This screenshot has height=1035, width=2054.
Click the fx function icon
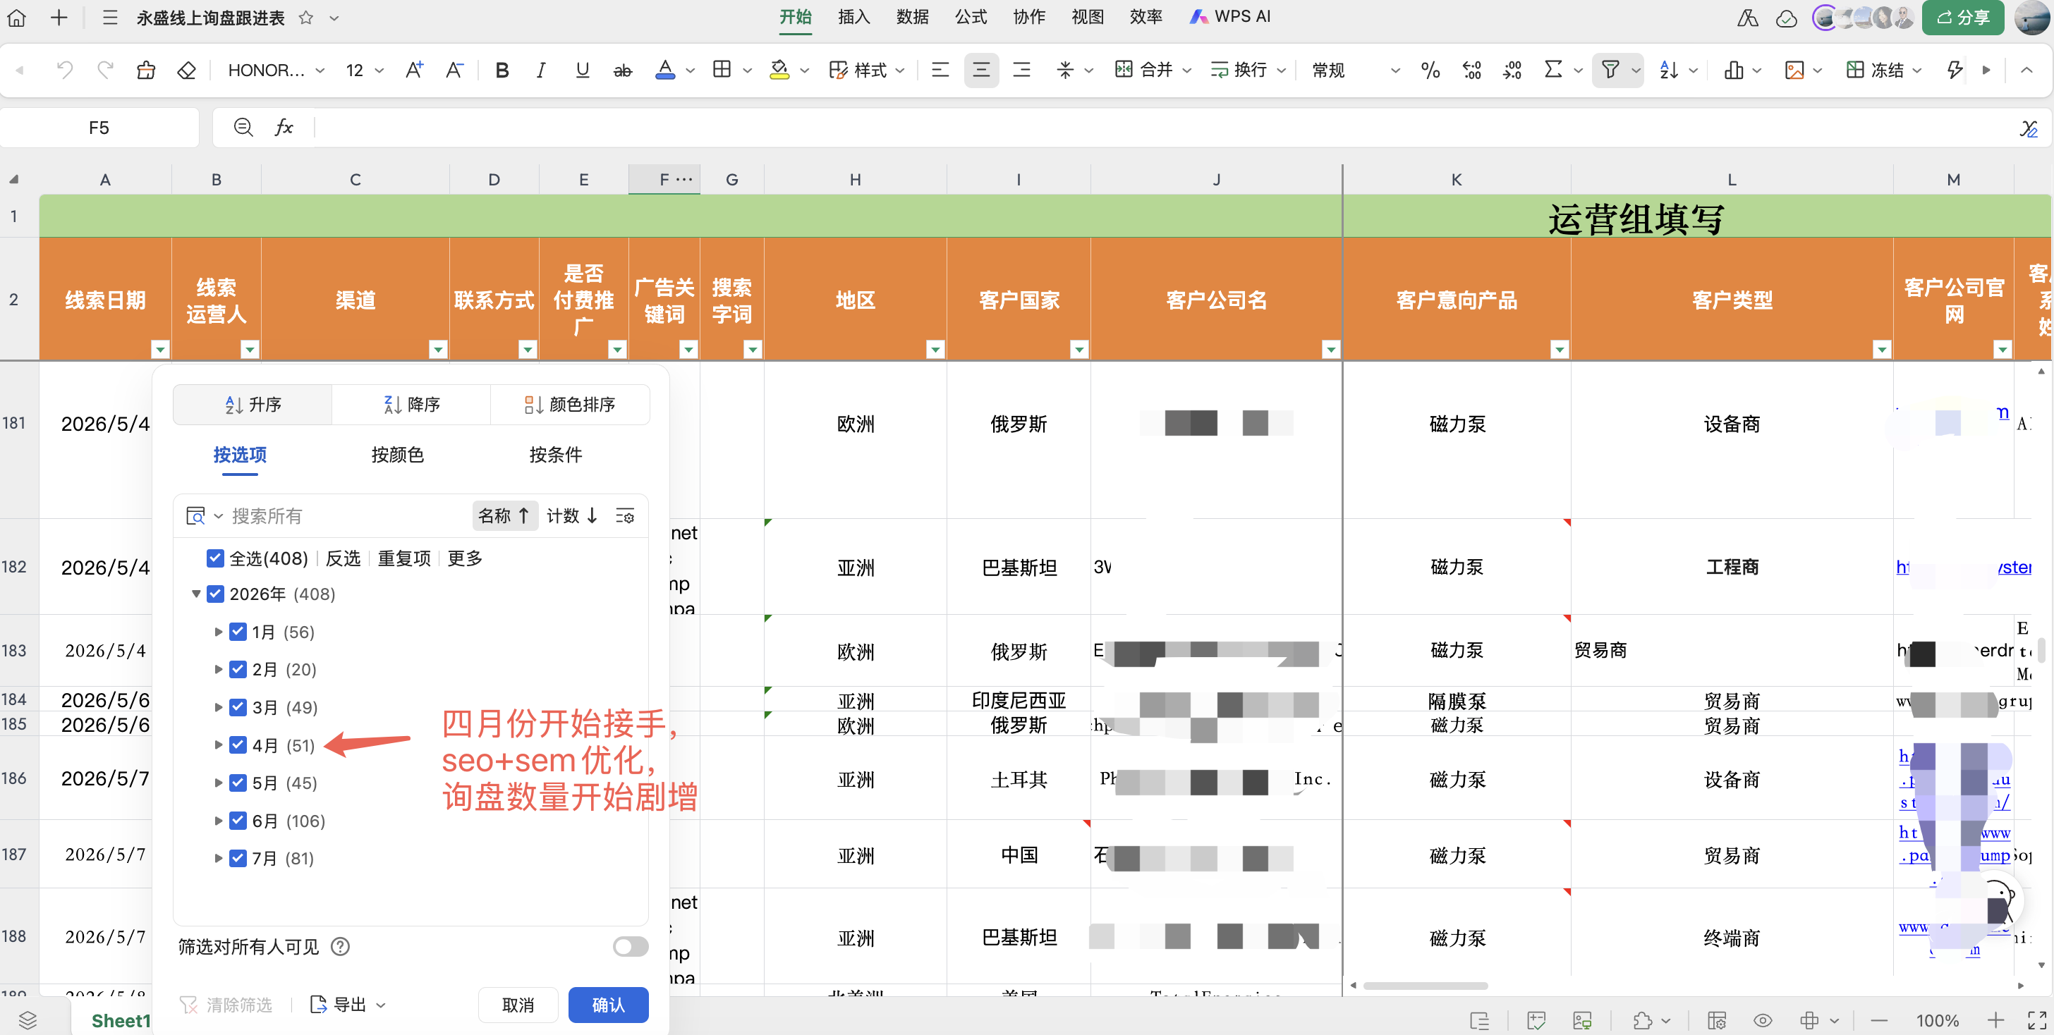(284, 127)
